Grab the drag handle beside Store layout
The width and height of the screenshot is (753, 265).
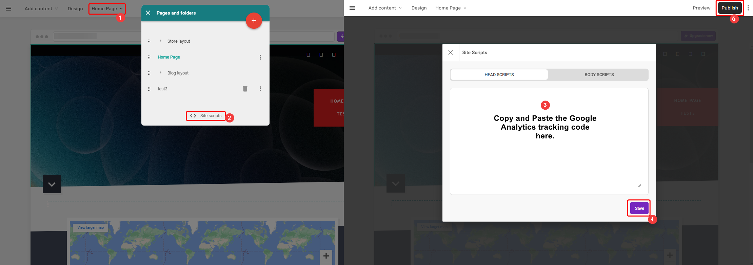tap(149, 41)
